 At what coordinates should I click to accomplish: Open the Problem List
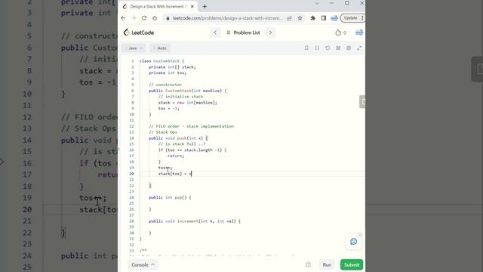coord(243,32)
